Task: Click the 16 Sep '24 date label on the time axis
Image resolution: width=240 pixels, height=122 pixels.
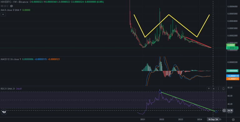Action: click(x=213, y=120)
